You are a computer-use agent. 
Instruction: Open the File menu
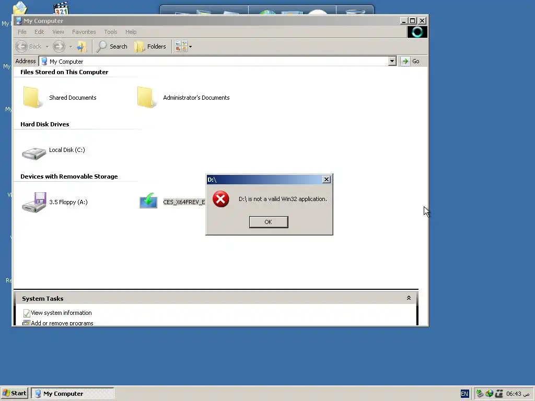pyautogui.click(x=22, y=32)
